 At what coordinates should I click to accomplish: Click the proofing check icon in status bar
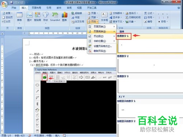29,136
